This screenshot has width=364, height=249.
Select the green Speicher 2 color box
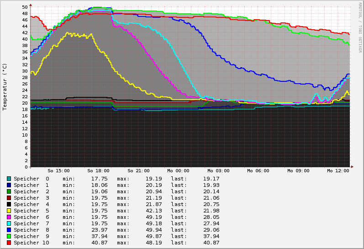[9, 191]
